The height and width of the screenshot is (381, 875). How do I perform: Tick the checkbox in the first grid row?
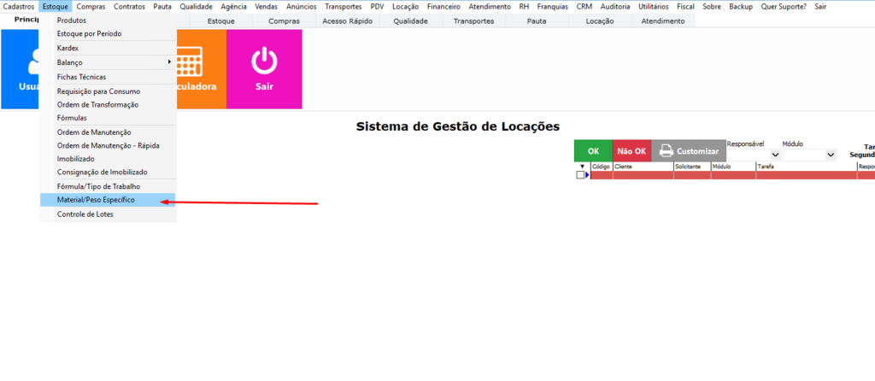(x=580, y=175)
